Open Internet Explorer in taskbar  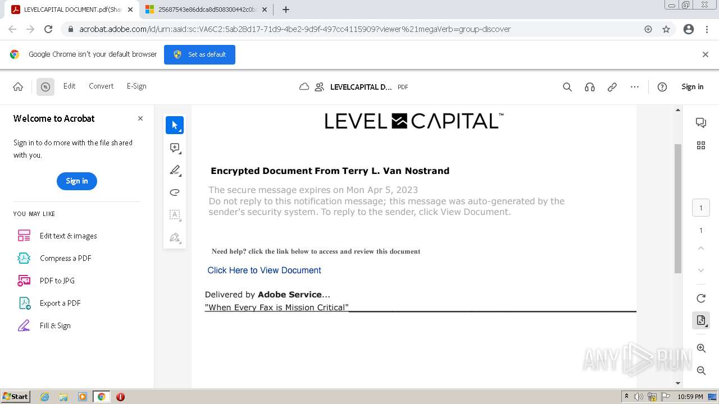44,397
